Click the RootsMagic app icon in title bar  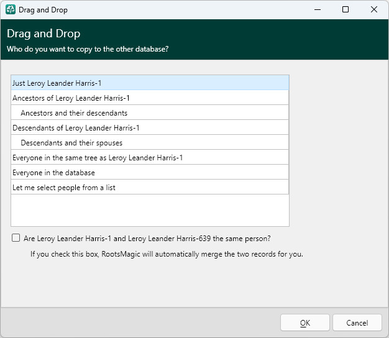tap(11, 10)
